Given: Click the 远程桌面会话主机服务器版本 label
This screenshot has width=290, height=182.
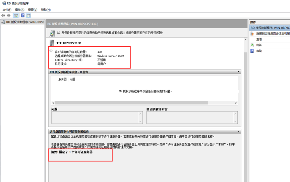Looking at the screenshot, I should pos(73,56).
